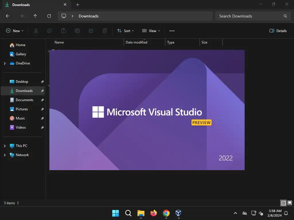Image resolution: width=294 pixels, height=220 pixels.
Task: Click the forward navigation arrow
Action: tap(22, 16)
